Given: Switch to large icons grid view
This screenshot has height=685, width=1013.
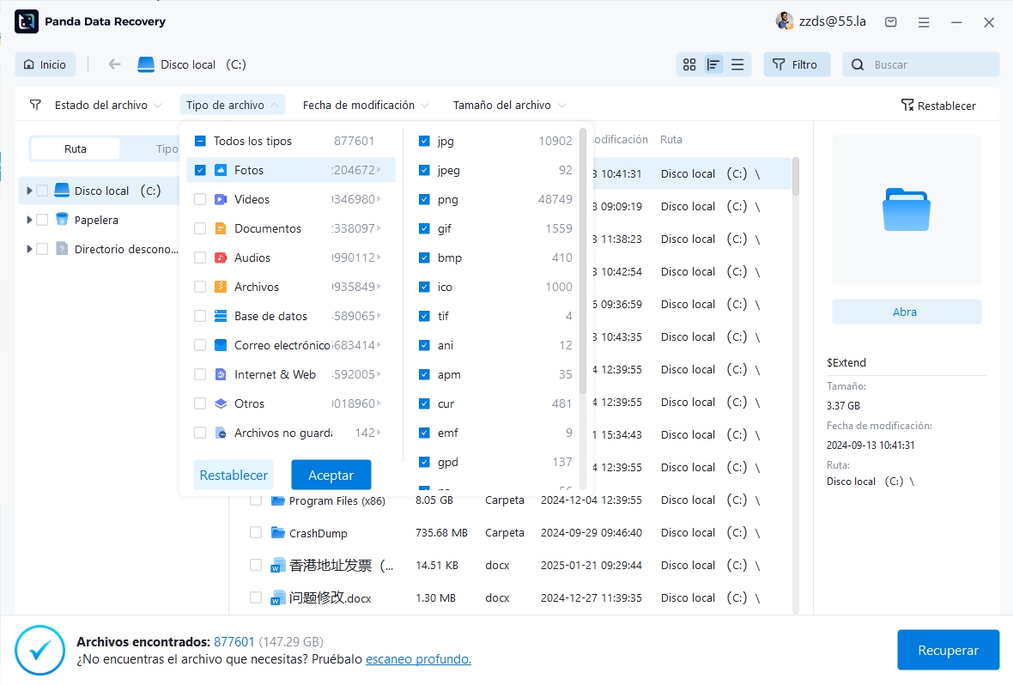Looking at the screenshot, I should (x=689, y=64).
